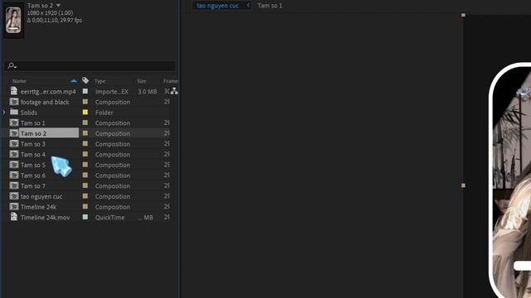Click the Composition type of Tam so 3
This screenshot has width=531, height=298.
pos(113,144)
